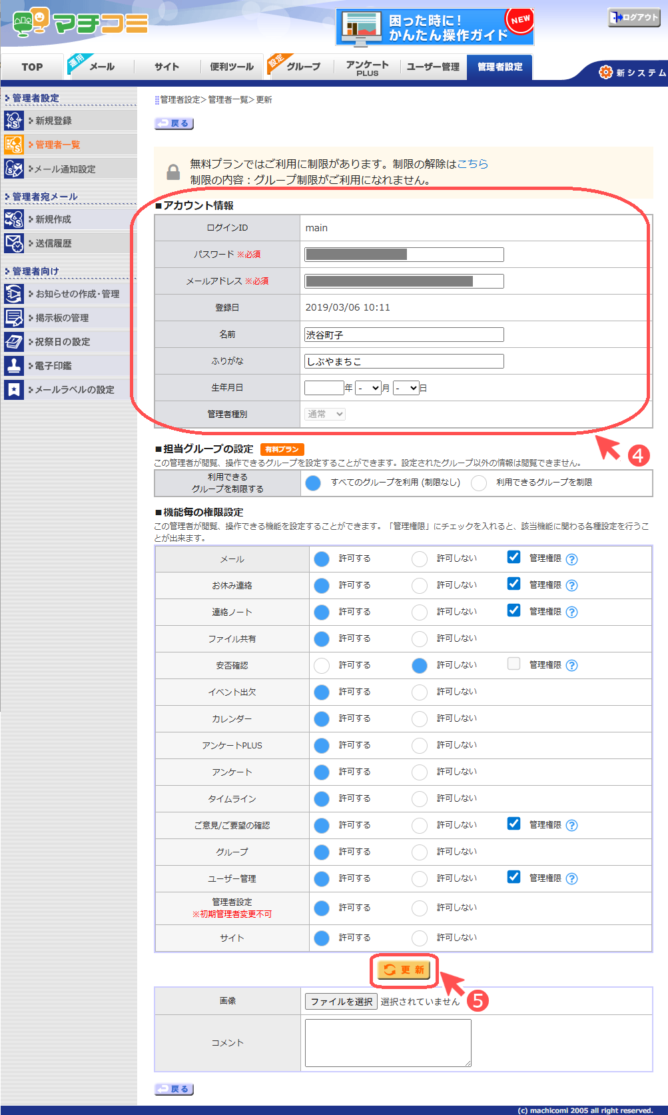Viewport: 668px width, 1115px height.
Task: Open the 電子印鑑 stamp icon
Action: 14,366
